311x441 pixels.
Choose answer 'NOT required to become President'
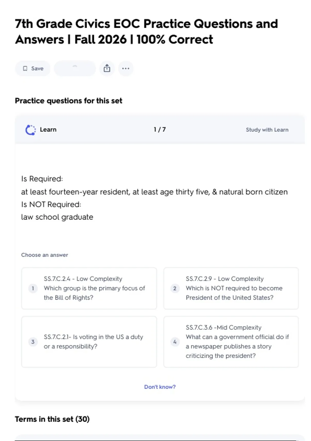click(234, 288)
